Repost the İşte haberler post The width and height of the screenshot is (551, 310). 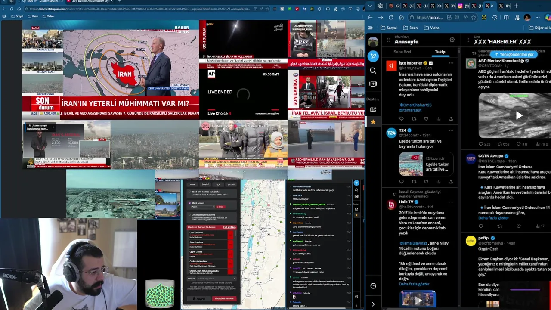(414, 119)
